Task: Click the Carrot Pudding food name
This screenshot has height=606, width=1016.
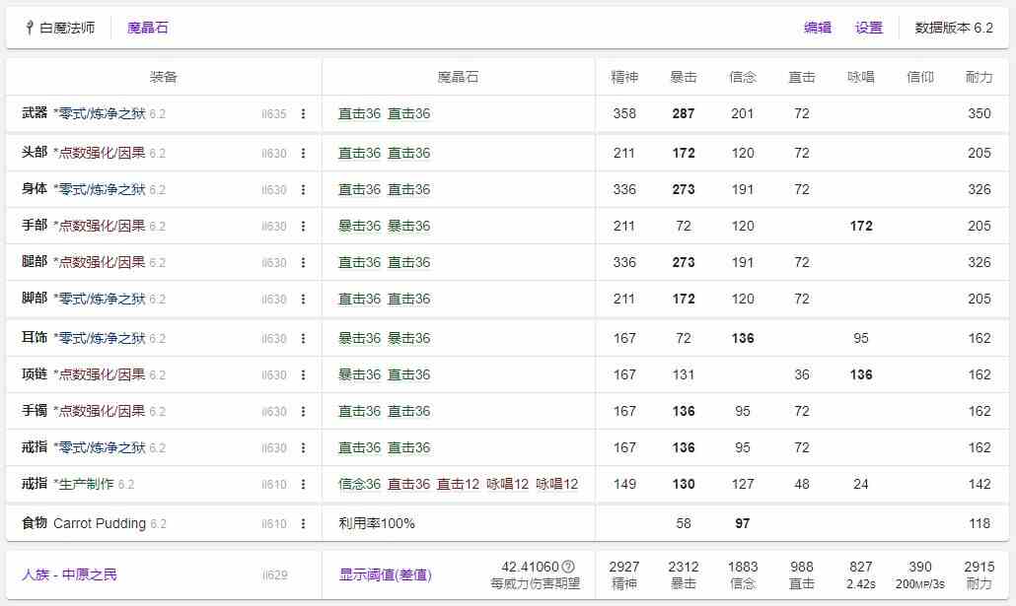Action: (x=99, y=523)
